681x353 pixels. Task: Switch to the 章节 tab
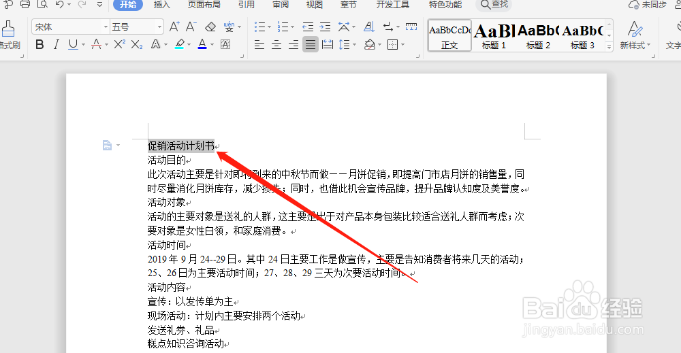(348, 4)
